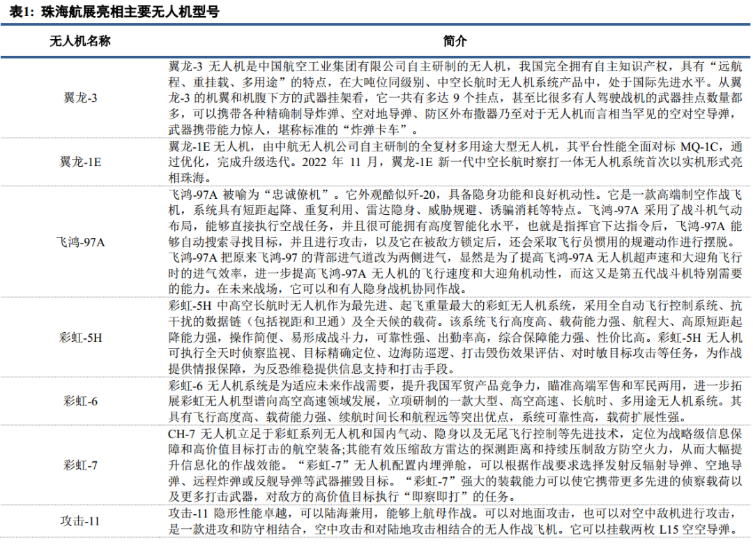
Task: Click the 彩虹-5H description paragraph
Action: tap(455, 338)
